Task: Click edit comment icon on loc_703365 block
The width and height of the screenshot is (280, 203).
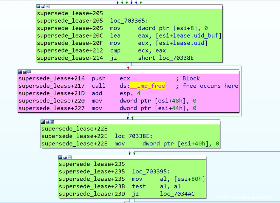Action: click(x=43, y=7)
